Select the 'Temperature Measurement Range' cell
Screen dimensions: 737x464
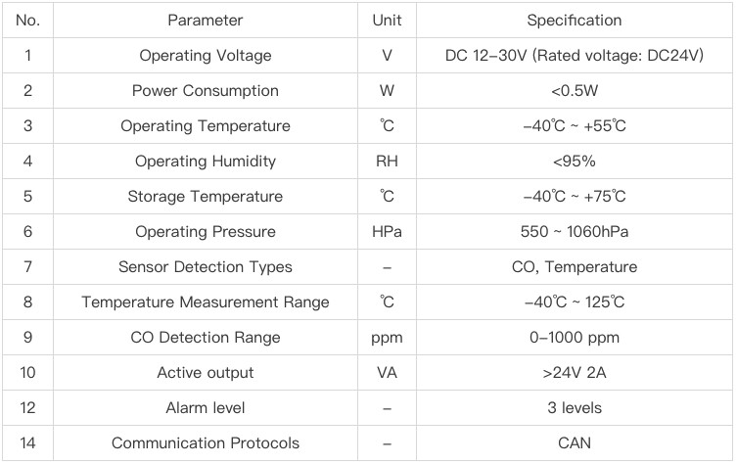click(205, 302)
